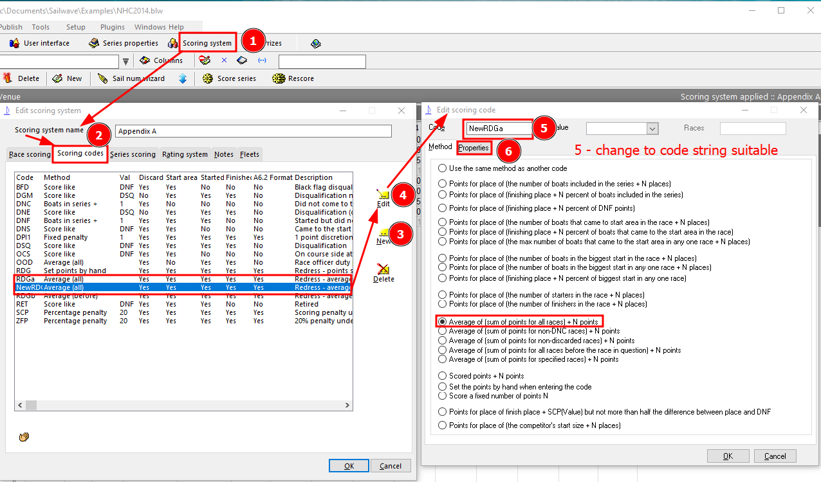Open the Help menu
The image size is (821, 482).
[176, 27]
